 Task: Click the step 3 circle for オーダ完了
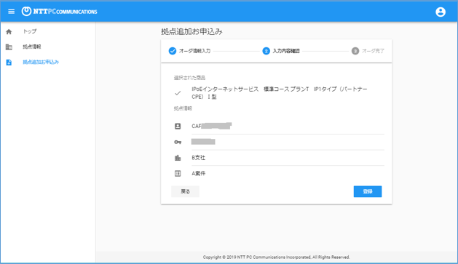coord(355,51)
